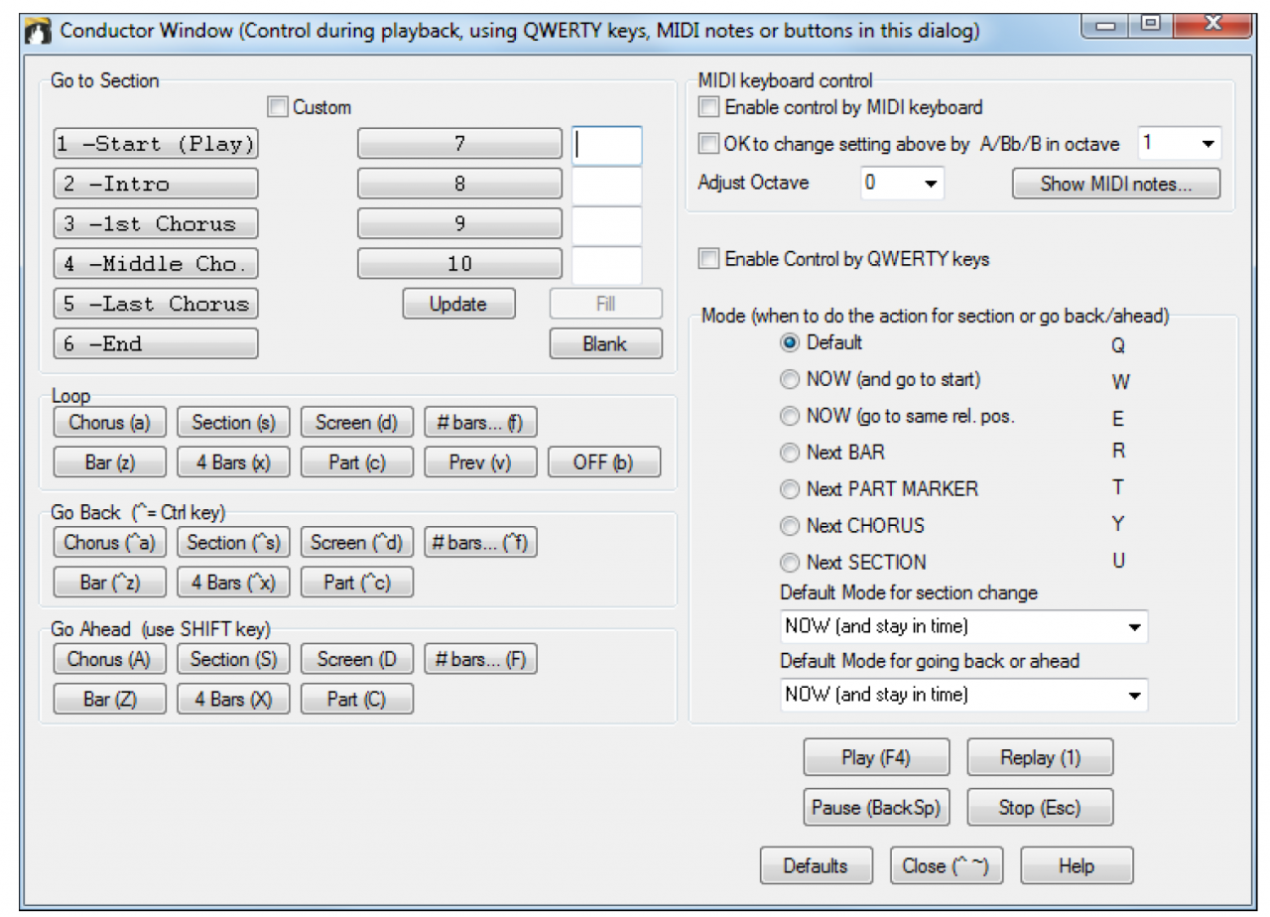Go back 4 Bars (^x)

click(x=233, y=582)
